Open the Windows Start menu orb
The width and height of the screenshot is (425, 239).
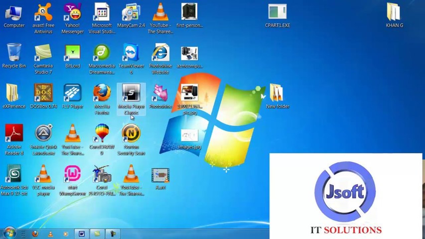[x=9, y=233]
